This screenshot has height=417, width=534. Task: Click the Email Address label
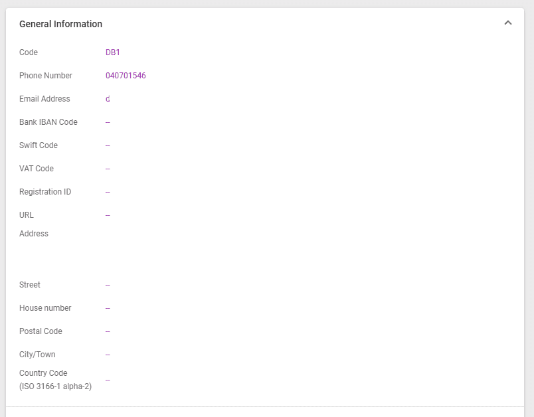click(x=44, y=99)
